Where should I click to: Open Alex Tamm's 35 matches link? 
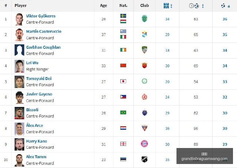[167, 160]
